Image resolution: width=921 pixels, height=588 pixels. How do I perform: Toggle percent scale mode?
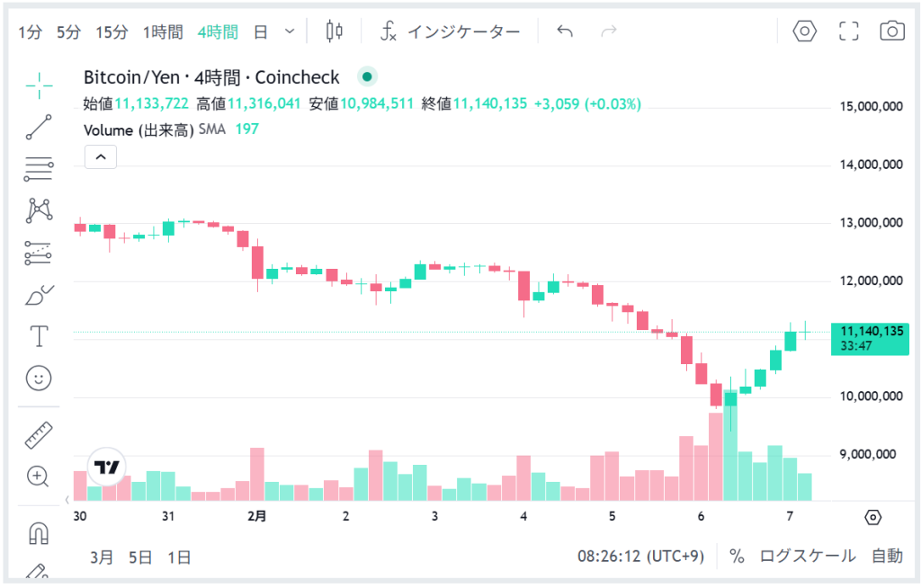[x=737, y=557]
